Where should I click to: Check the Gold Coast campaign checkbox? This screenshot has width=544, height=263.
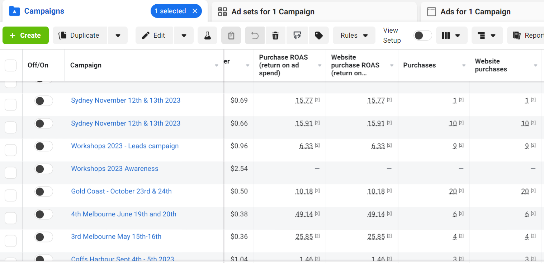click(10, 195)
